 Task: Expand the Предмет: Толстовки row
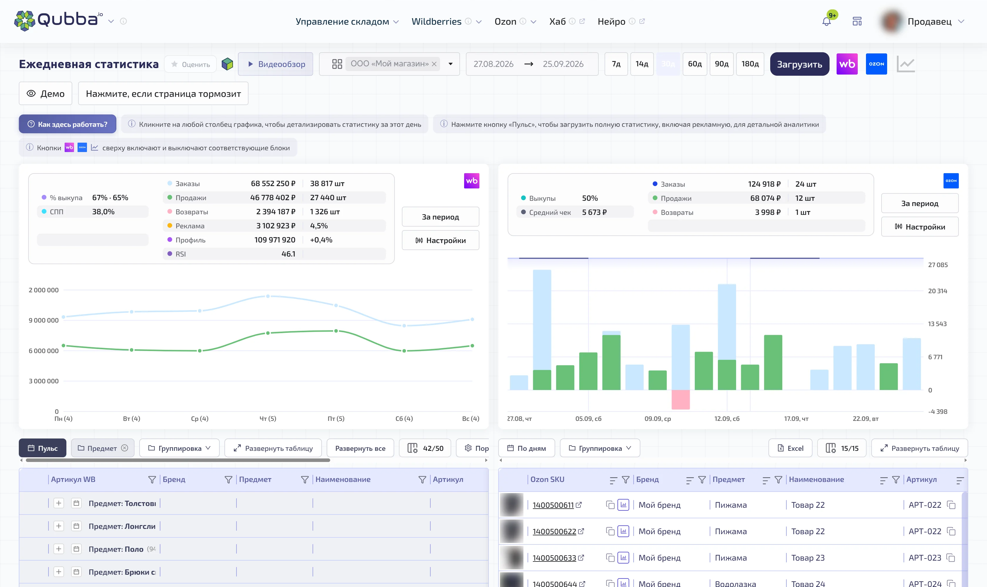[58, 503]
